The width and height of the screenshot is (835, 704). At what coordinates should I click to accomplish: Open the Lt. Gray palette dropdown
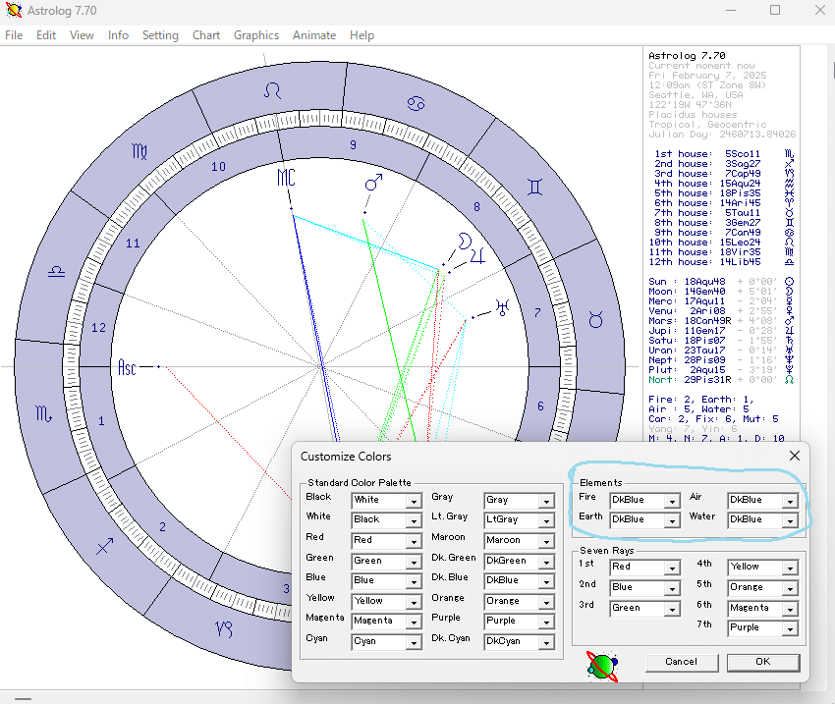546,521
